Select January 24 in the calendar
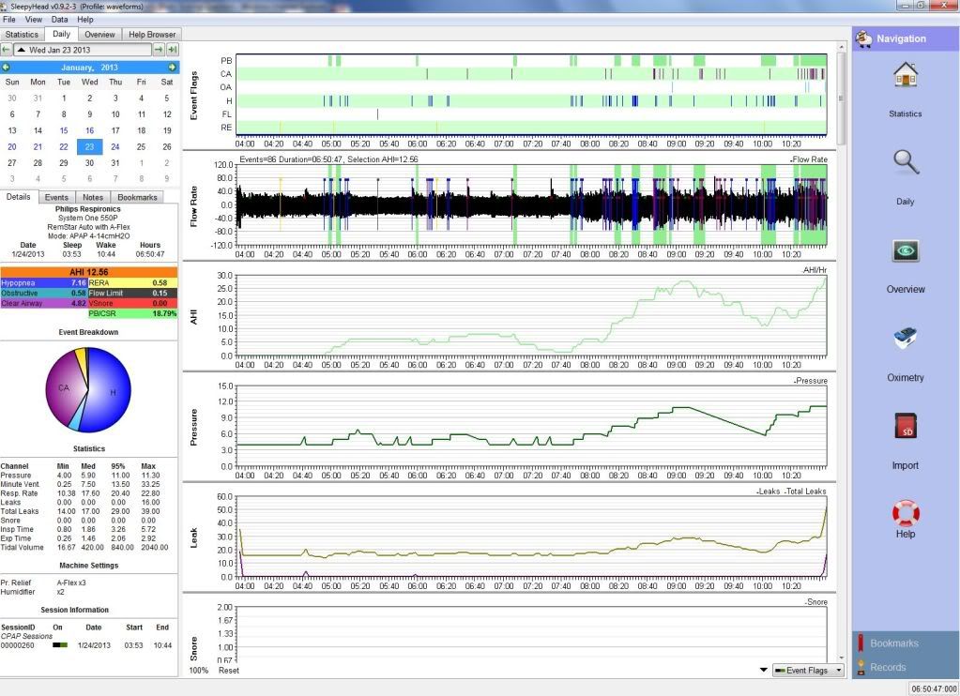Viewport: 960px width, 696px height. coord(115,146)
